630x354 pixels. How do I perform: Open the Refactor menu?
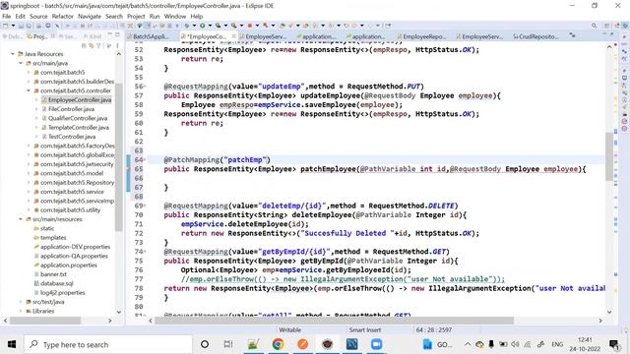click(x=63, y=16)
